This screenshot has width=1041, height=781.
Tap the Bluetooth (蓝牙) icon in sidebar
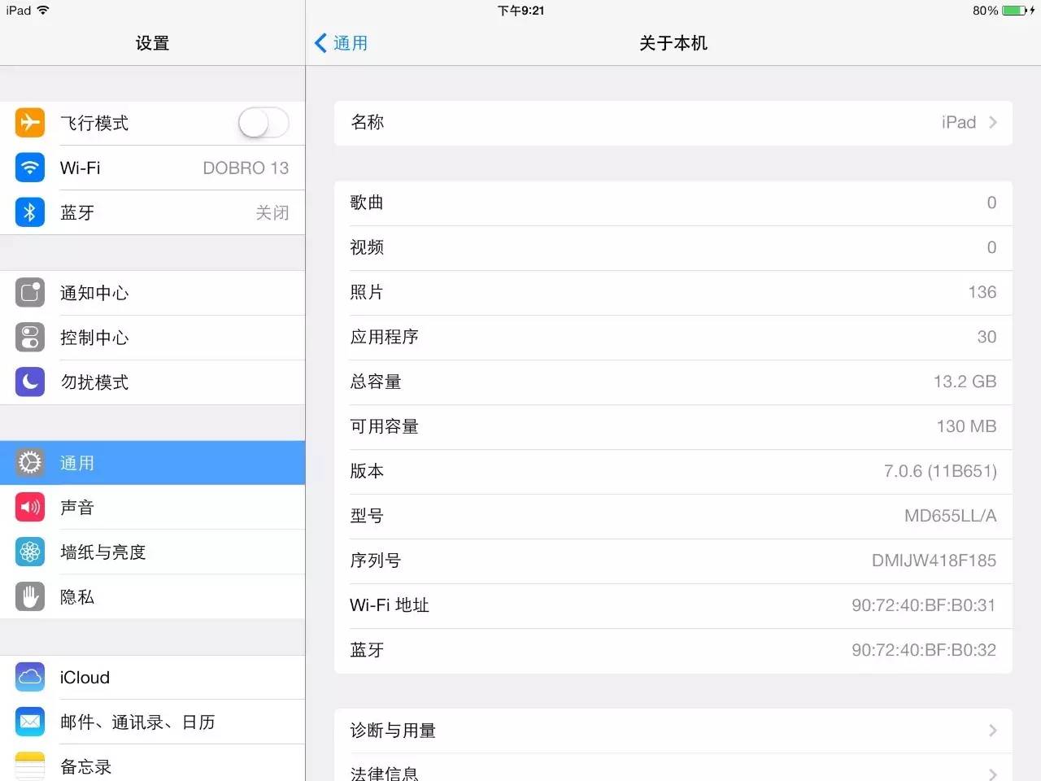[x=30, y=212]
